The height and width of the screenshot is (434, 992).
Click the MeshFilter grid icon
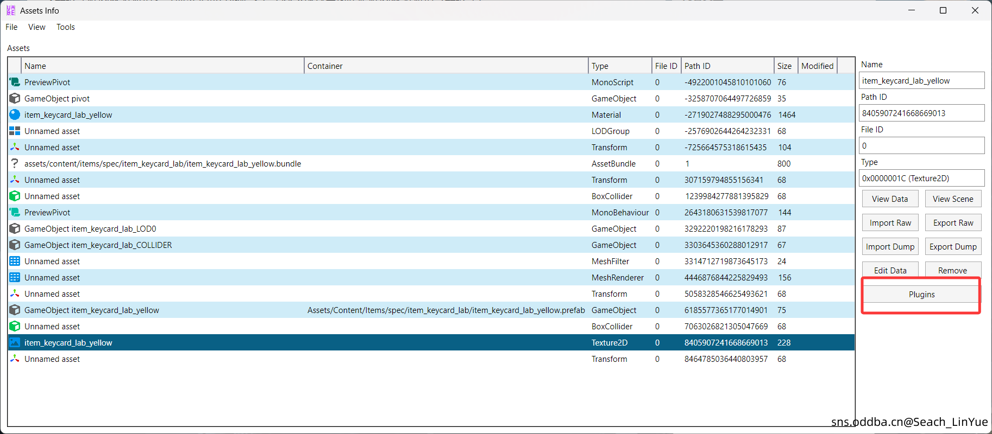coord(15,261)
